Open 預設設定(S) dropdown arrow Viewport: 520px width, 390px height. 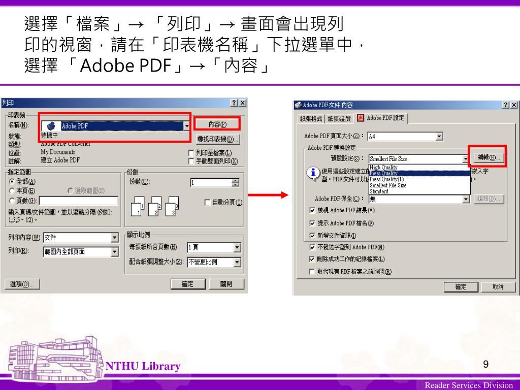point(466,159)
